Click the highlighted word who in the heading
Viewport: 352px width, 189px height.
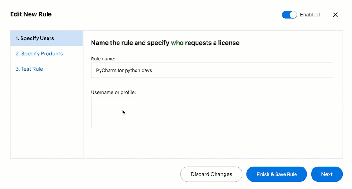[x=177, y=43]
